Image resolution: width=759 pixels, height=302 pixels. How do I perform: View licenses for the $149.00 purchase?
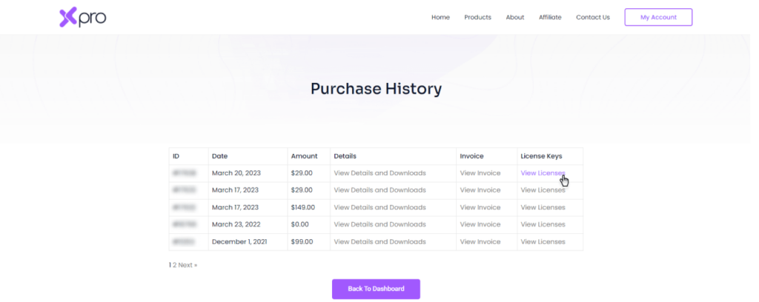click(543, 207)
